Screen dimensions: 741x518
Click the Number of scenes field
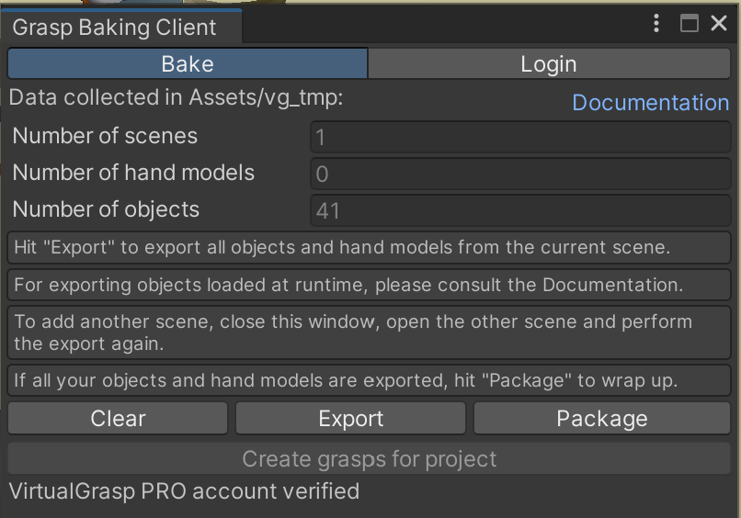pos(520,137)
